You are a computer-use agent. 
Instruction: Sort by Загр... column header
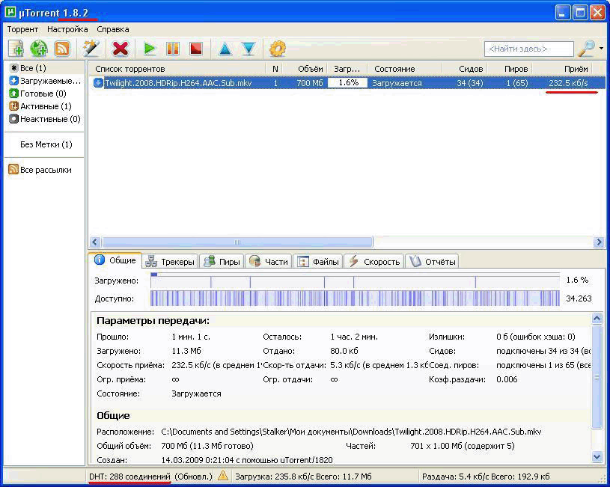[x=347, y=69]
